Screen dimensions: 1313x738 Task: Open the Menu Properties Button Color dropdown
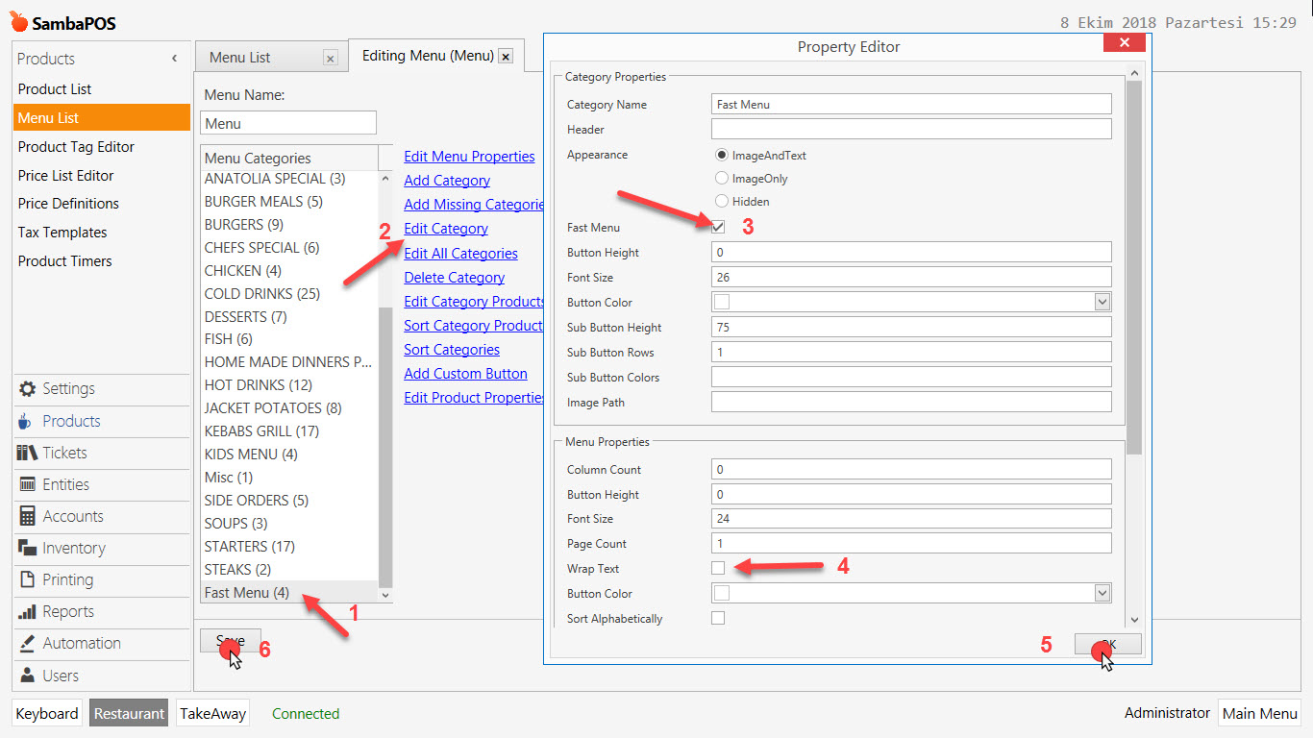click(x=1102, y=593)
